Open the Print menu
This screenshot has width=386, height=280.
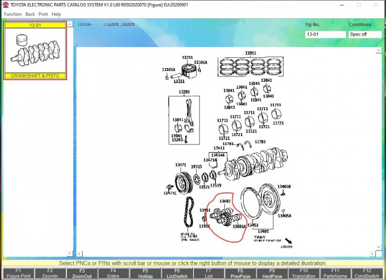point(43,14)
